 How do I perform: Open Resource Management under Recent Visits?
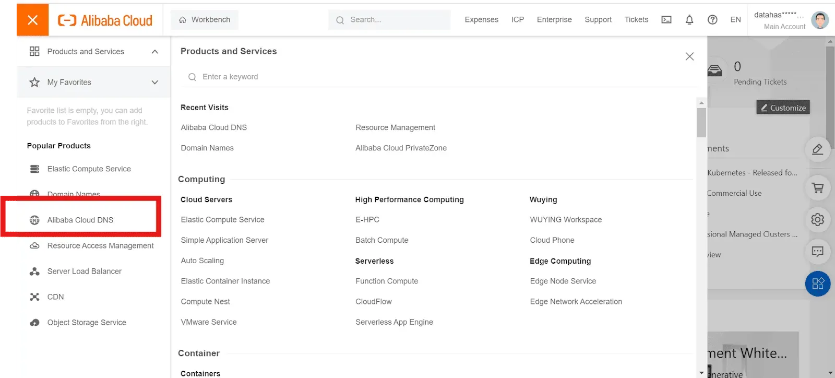coord(395,127)
